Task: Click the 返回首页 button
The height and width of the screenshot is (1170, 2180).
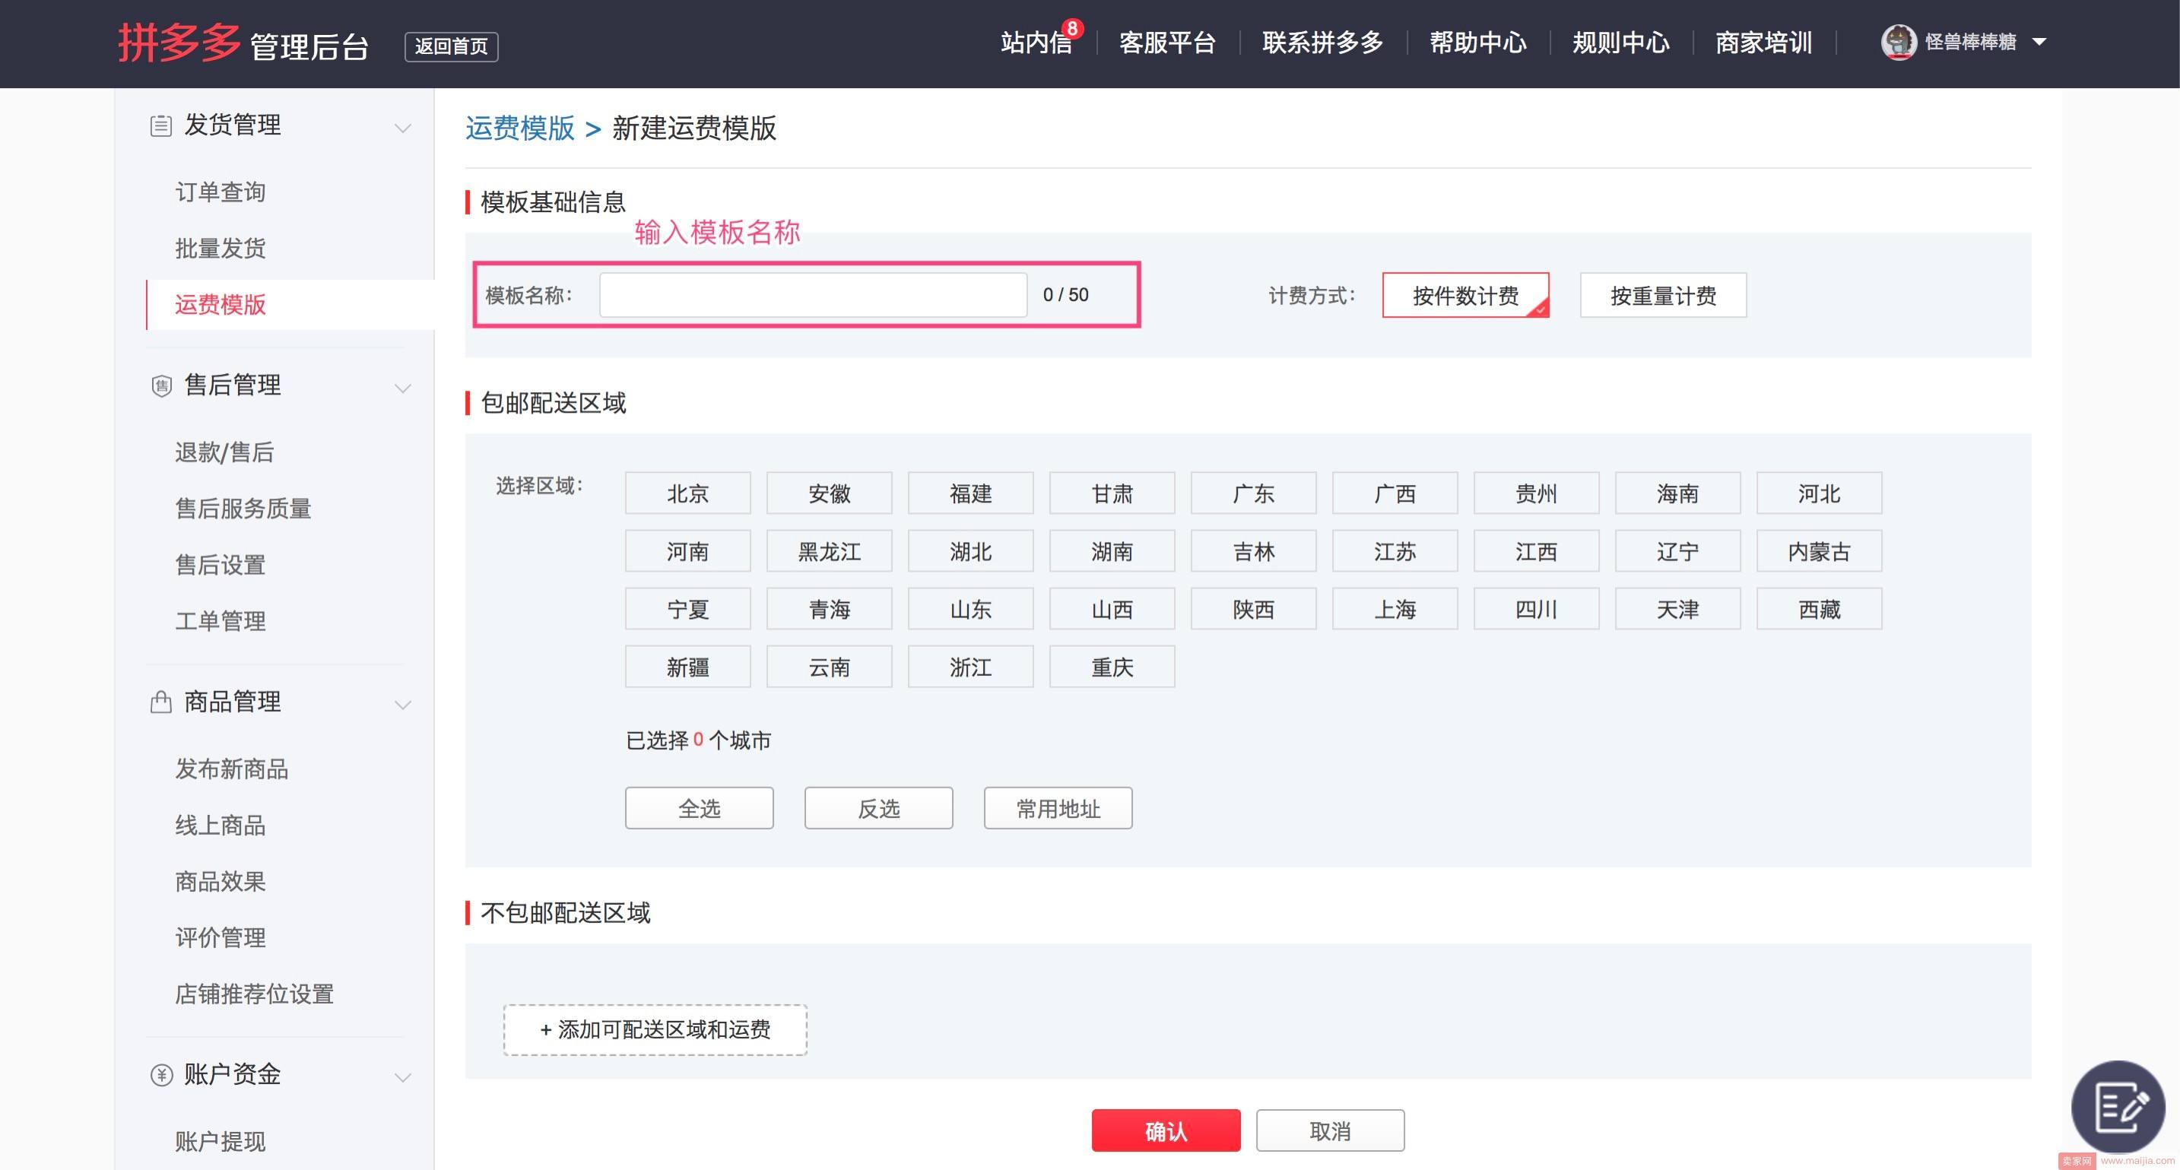Action: point(451,46)
